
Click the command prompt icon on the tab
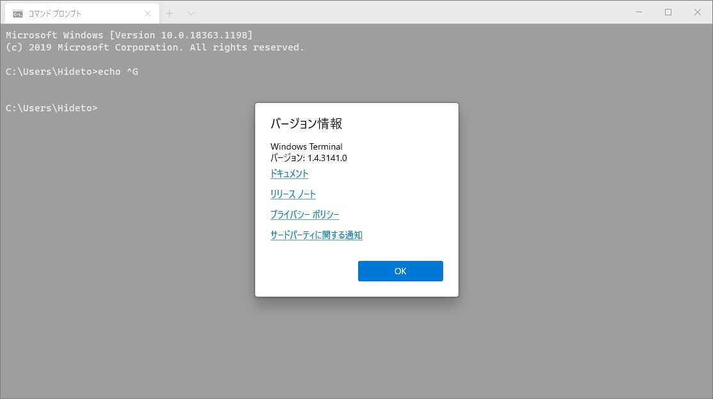(19, 13)
